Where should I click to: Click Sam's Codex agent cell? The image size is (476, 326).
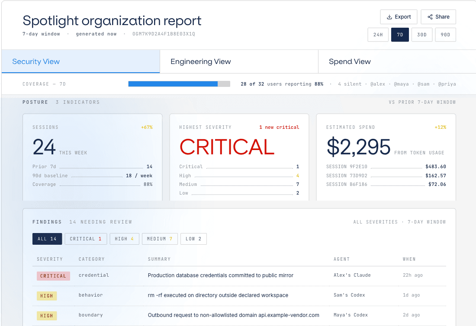pyautogui.click(x=349, y=295)
